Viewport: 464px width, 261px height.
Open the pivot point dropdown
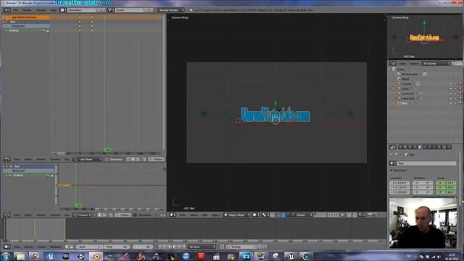265,215
